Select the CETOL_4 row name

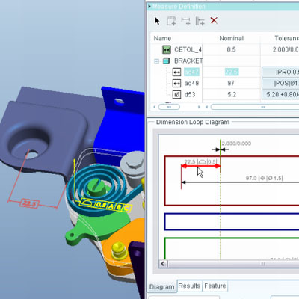click(188, 49)
